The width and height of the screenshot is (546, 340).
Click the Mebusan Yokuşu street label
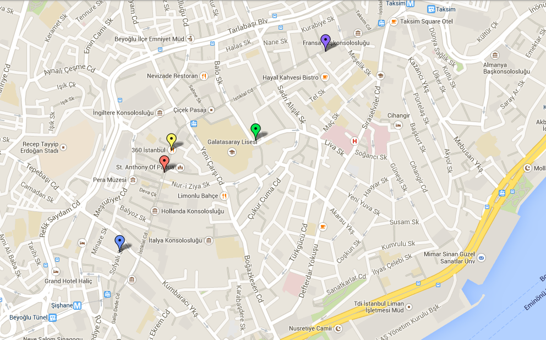pyautogui.click(x=468, y=155)
